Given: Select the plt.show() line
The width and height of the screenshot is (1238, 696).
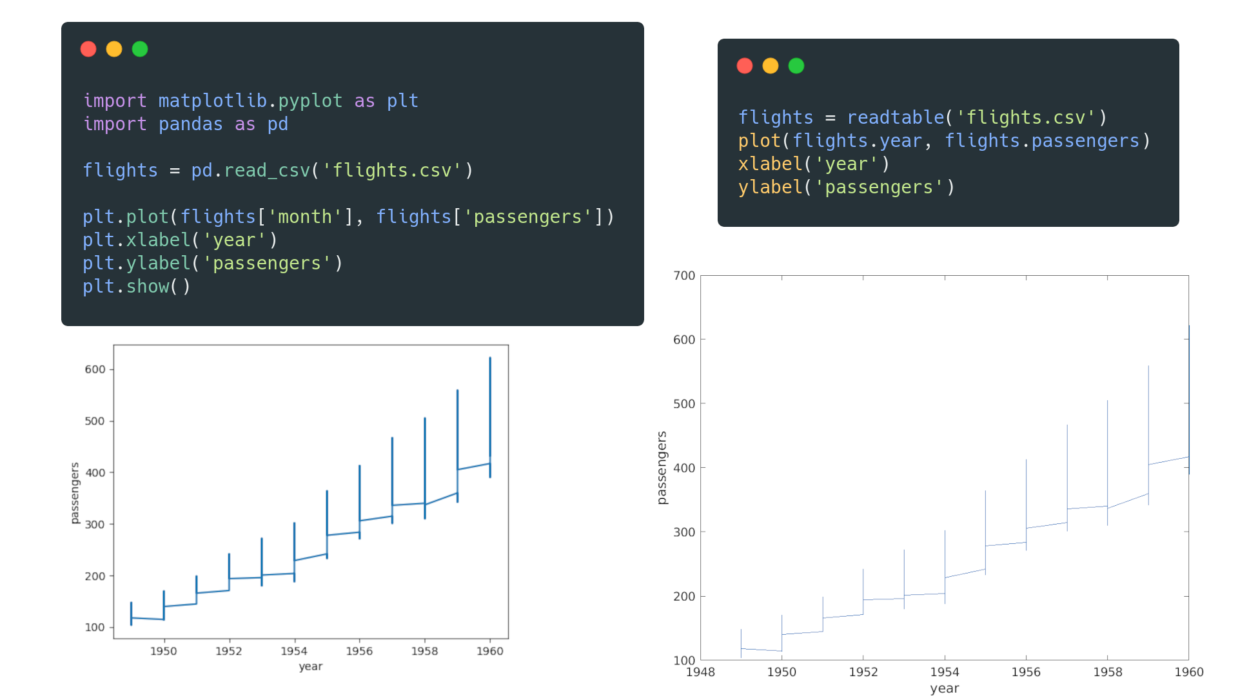Looking at the screenshot, I should [135, 286].
